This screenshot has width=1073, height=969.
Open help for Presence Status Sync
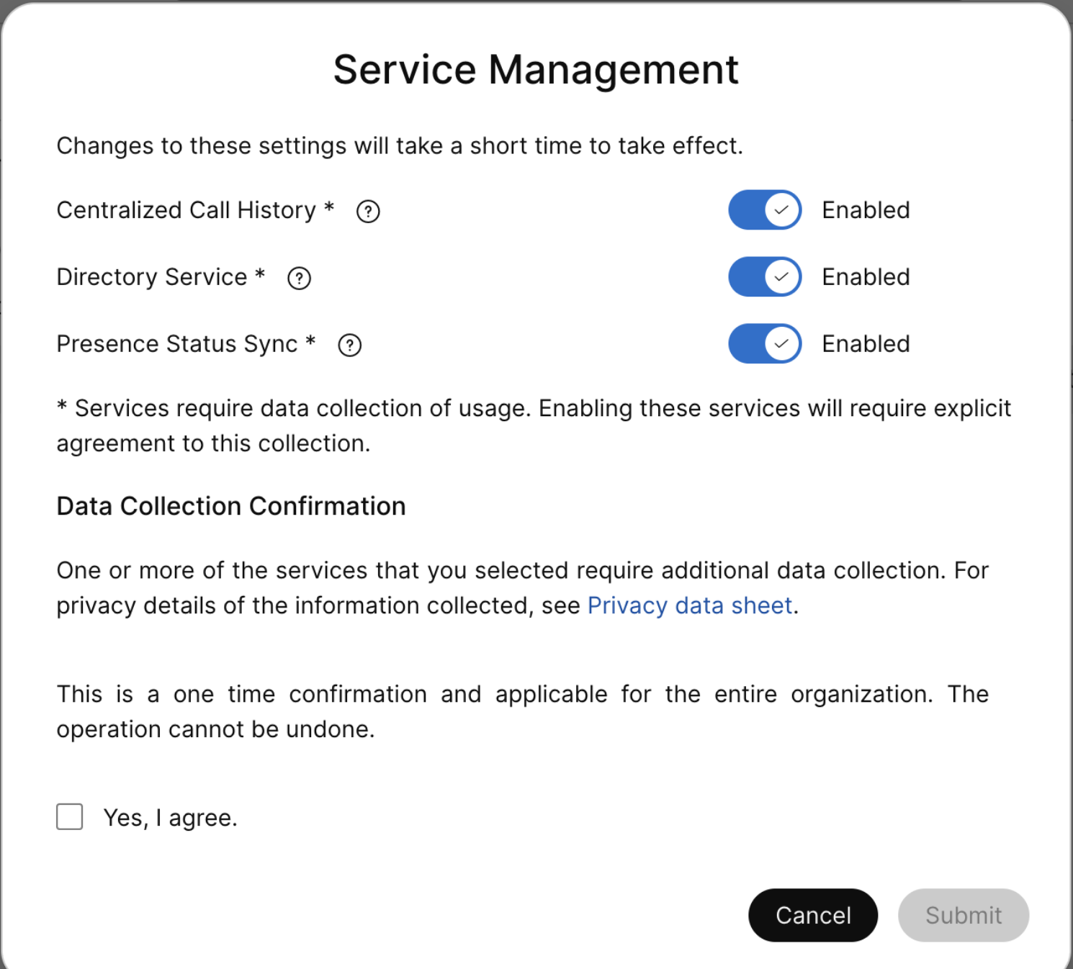click(349, 346)
